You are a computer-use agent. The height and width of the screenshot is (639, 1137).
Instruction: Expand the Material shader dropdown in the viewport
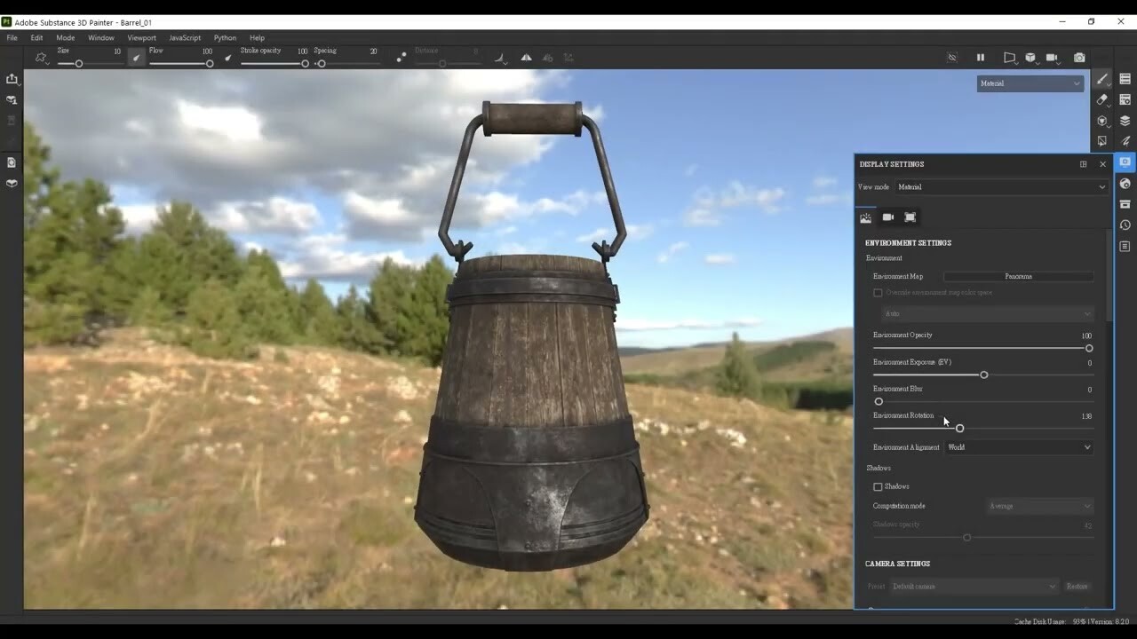pyautogui.click(x=1030, y=83)
